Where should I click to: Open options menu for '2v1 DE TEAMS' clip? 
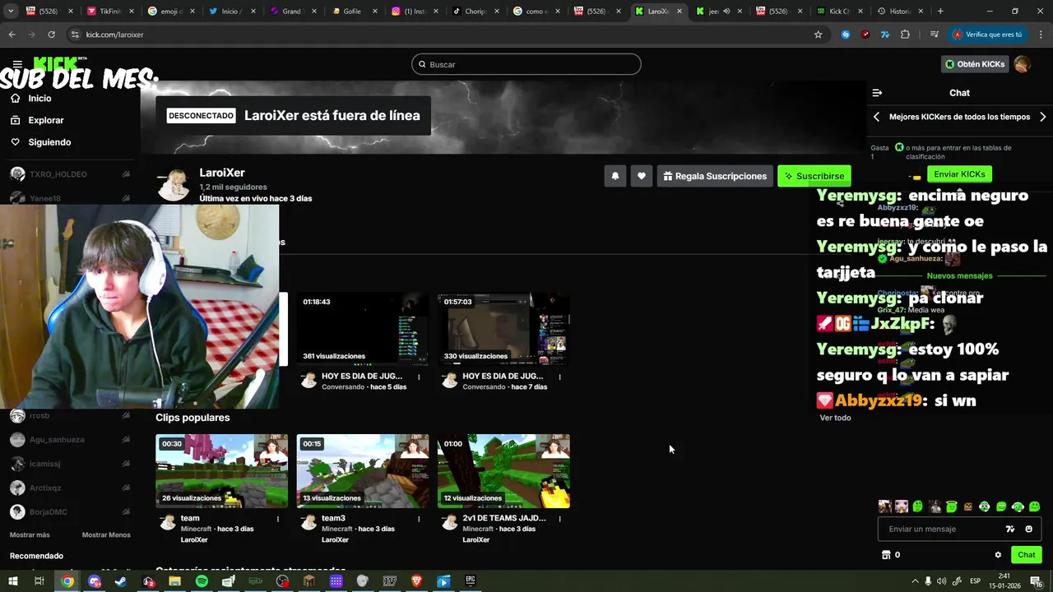tap(559, 519)
